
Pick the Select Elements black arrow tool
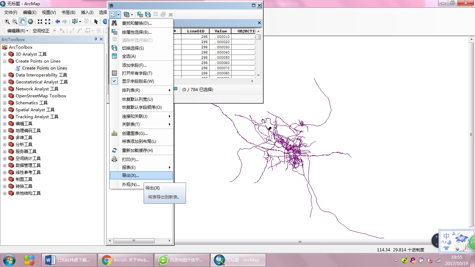(96, 21)
